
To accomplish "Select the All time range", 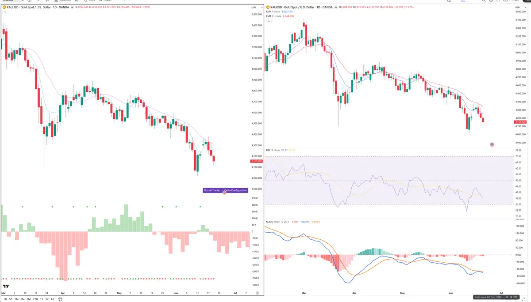I will coord(52,299).
